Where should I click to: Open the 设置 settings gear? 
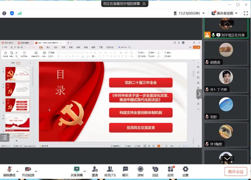click(x=185, y=169)
